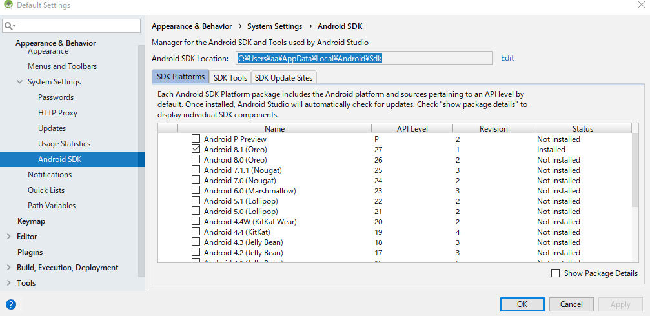Tick the Android 7.0 (Nougat) checkbox
650x316 pixels.
pos(196,181)
